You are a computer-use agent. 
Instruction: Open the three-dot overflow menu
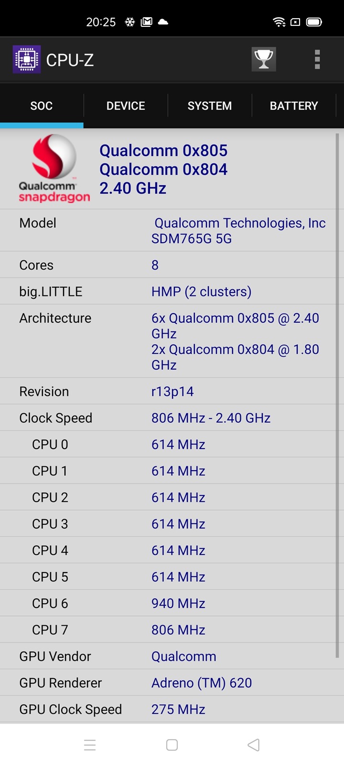coord(317,60)
